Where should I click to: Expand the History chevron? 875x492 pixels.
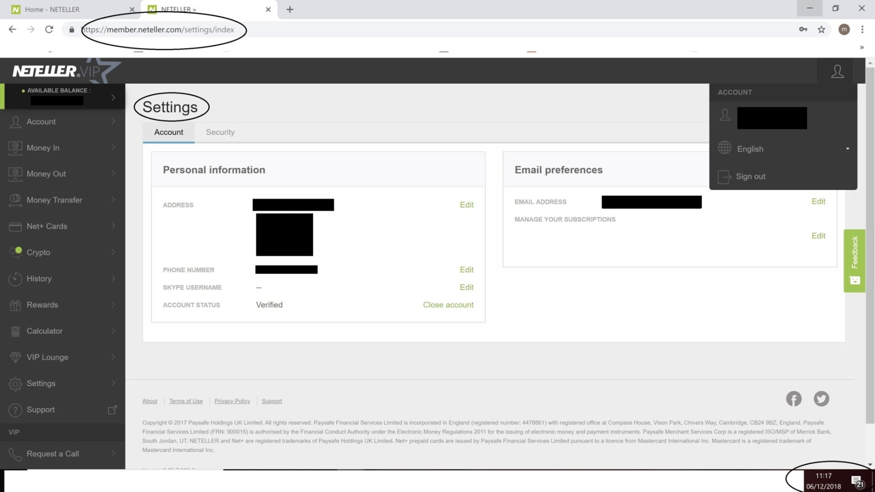tap(113, 278)
